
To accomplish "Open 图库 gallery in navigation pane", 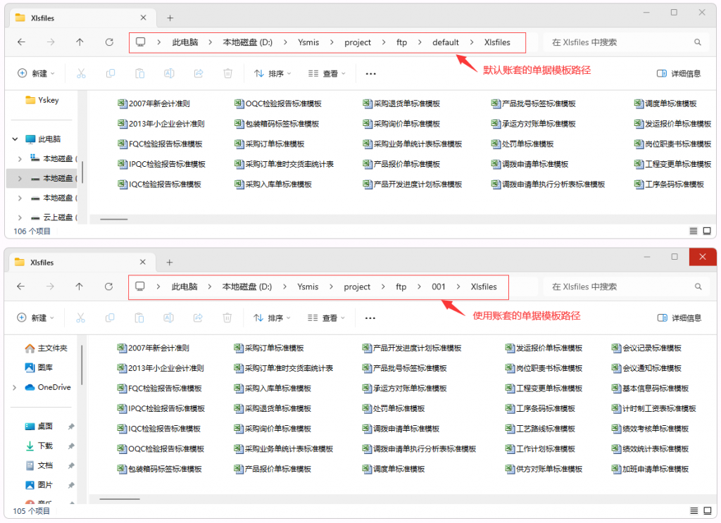I will click(x=44, y=367).
